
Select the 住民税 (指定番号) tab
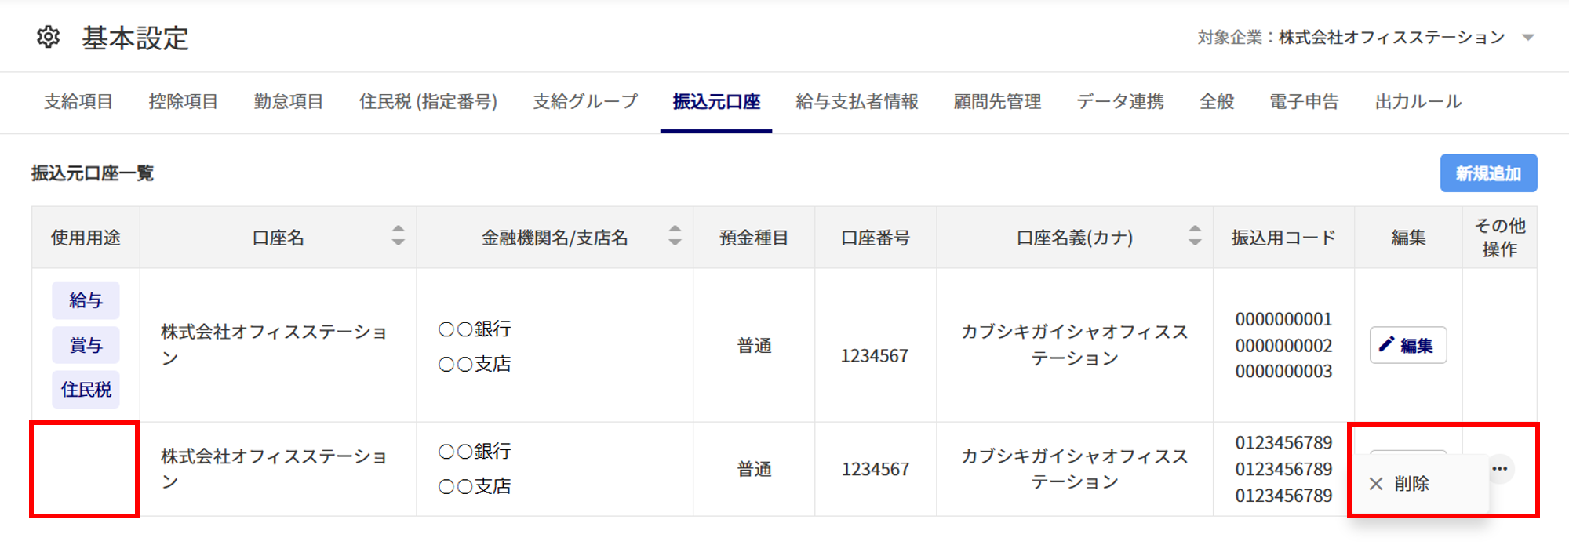(x=428, y=102)
